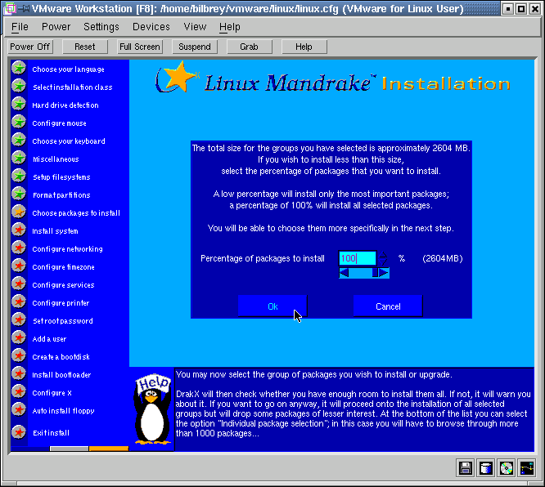Select the Choose packages to install step
This screenshot has height=487, width=545.
point(75,213)
